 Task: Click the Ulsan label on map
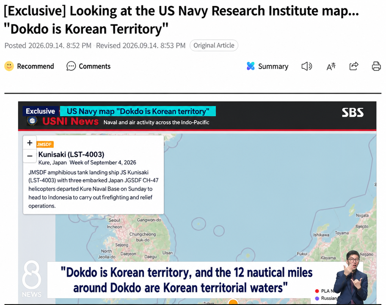pyautogui.click(x=168, y=253)
